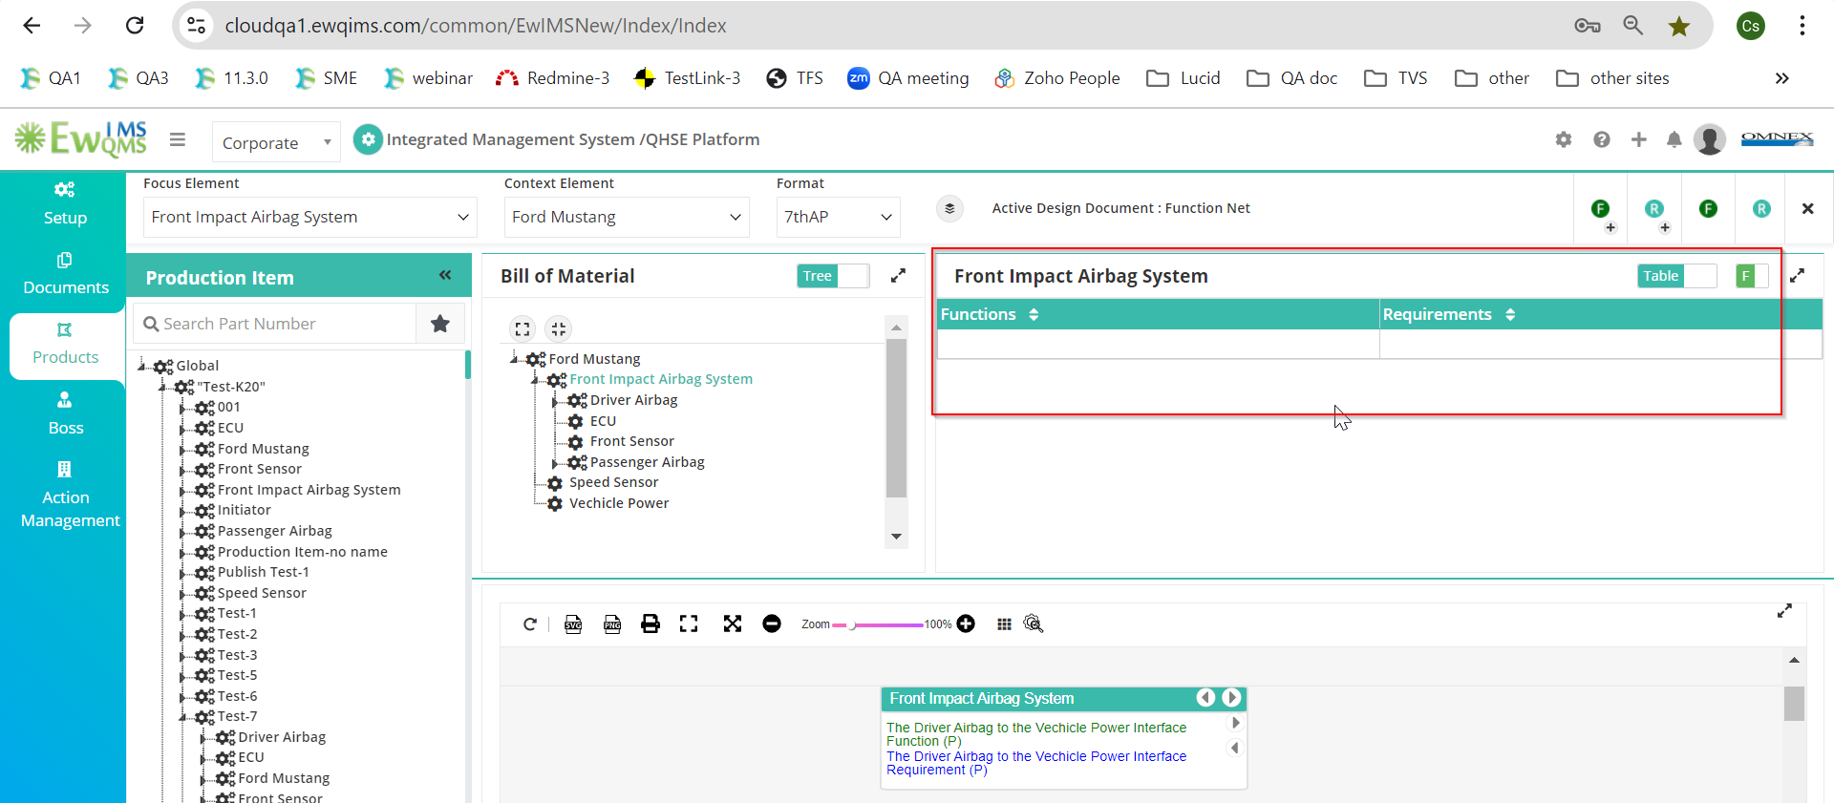Maximize the Front Impact Airbag System table panel
1834x803 pixels.
tap(1797, 276)
